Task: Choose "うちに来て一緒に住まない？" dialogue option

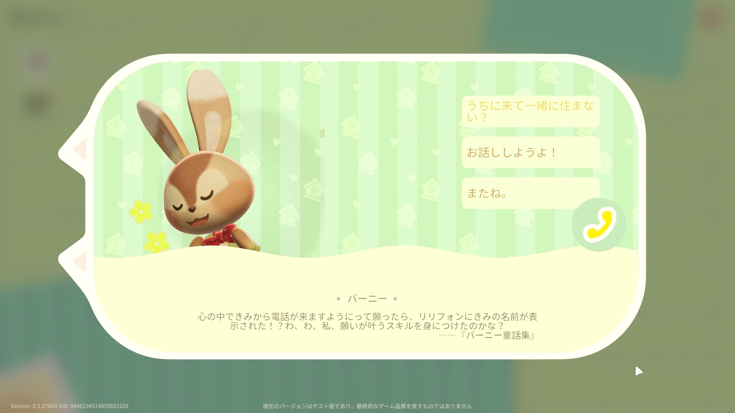Action: click(531, 111)
